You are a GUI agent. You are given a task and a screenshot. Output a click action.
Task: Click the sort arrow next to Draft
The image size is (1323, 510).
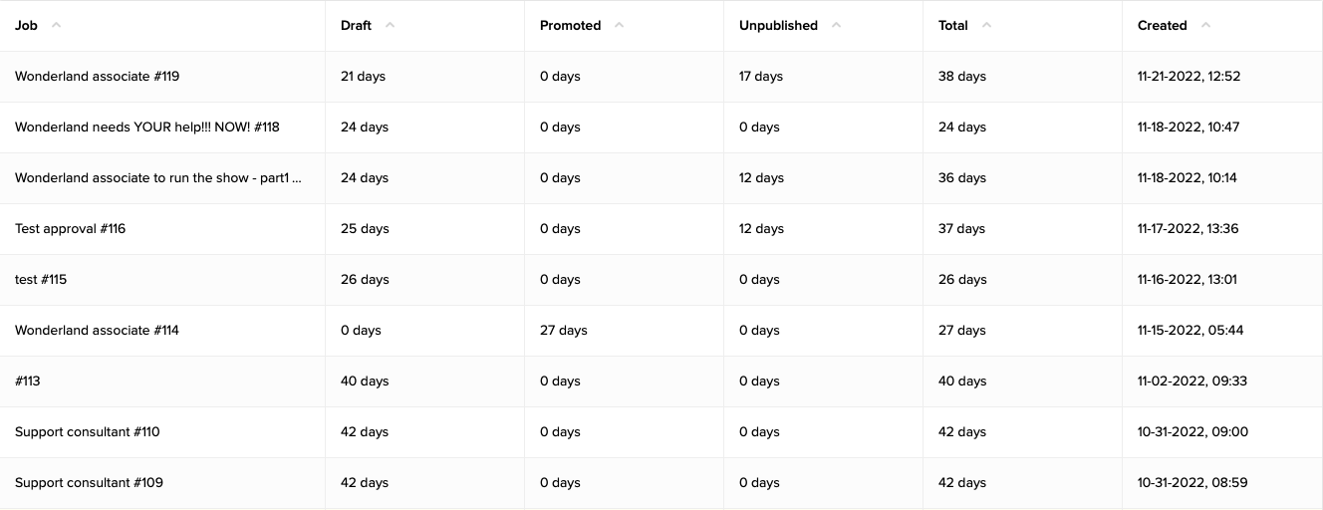(390, 26)
